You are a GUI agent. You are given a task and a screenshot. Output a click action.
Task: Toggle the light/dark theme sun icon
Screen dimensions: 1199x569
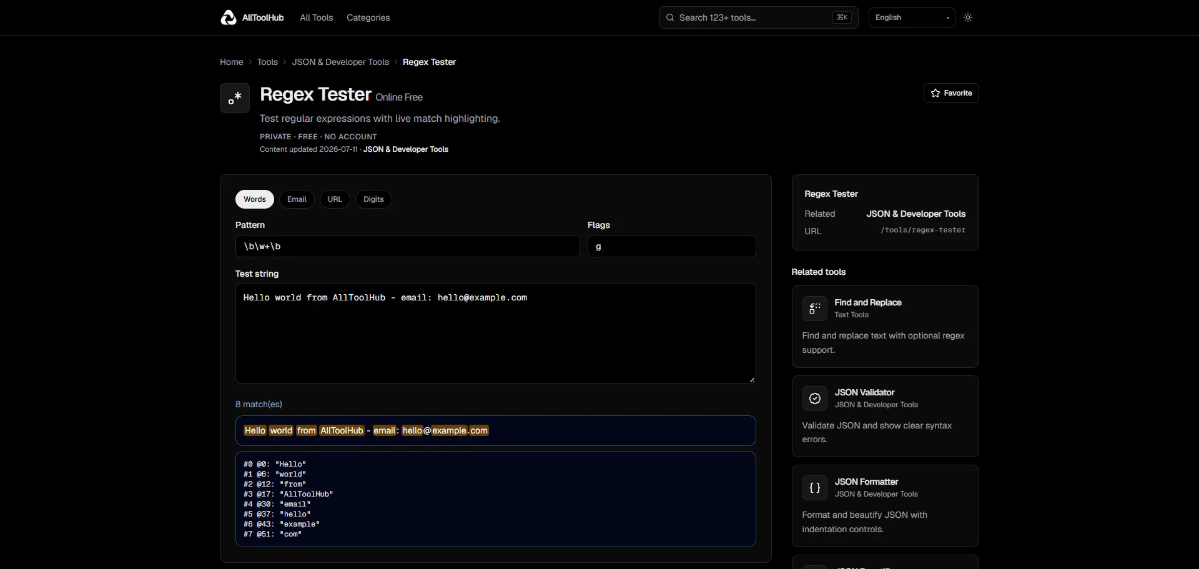tap(968, 17)
